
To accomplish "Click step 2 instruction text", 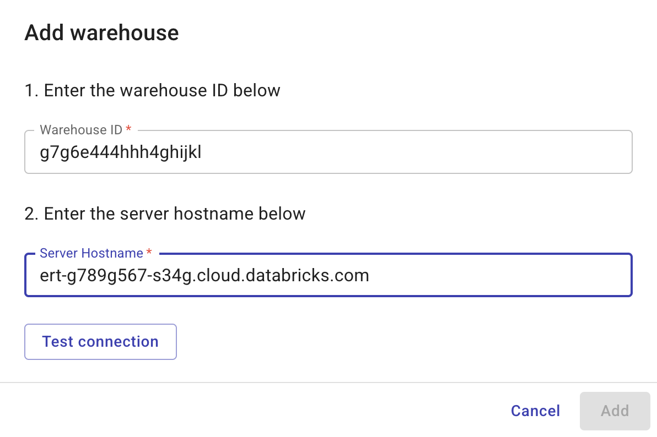I will [165, 214].
